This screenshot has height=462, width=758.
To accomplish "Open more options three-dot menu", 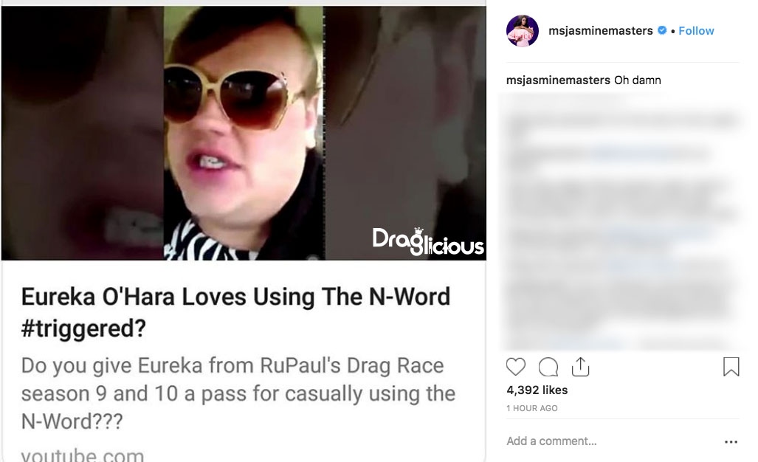I will (731, 441).
